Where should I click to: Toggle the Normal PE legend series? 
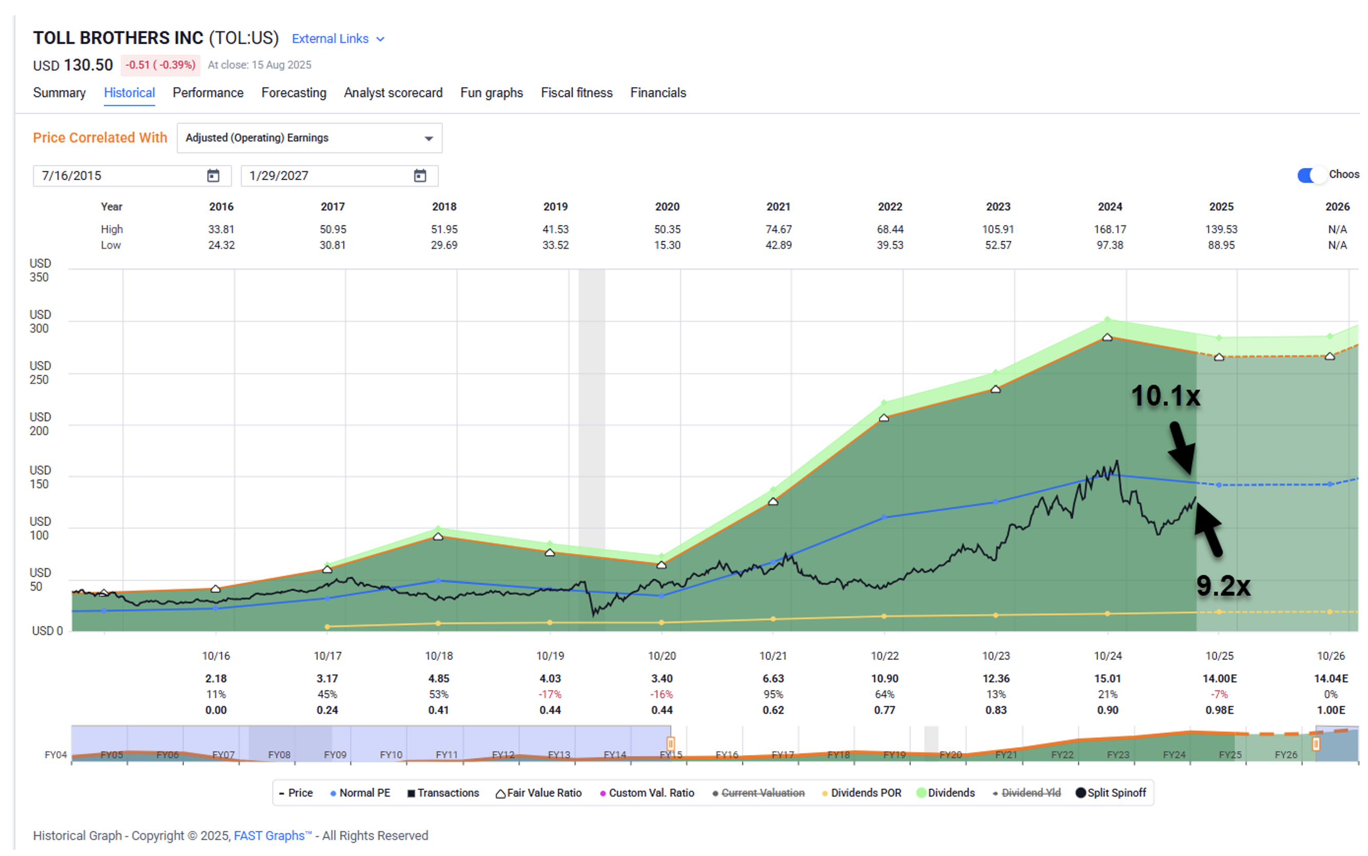360,792
